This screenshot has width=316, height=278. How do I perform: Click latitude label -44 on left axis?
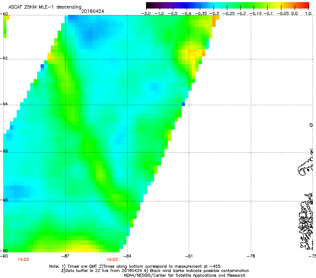click(4, 104)
